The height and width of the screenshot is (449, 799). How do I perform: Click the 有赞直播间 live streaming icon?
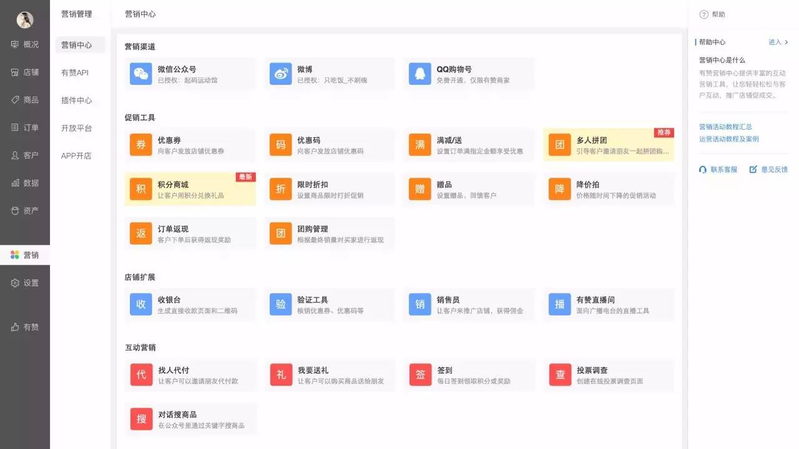[559, 304]
